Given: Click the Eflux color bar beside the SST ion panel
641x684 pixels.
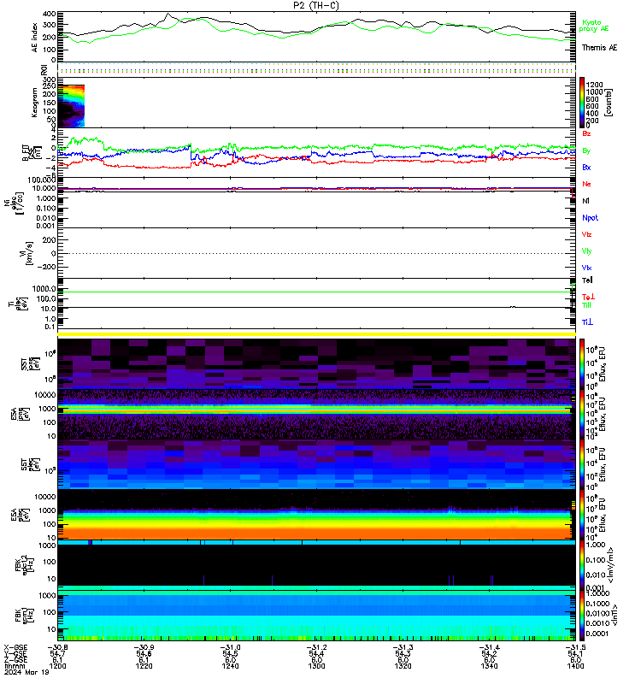Looking at the screenshot, I should click(582, 364).
